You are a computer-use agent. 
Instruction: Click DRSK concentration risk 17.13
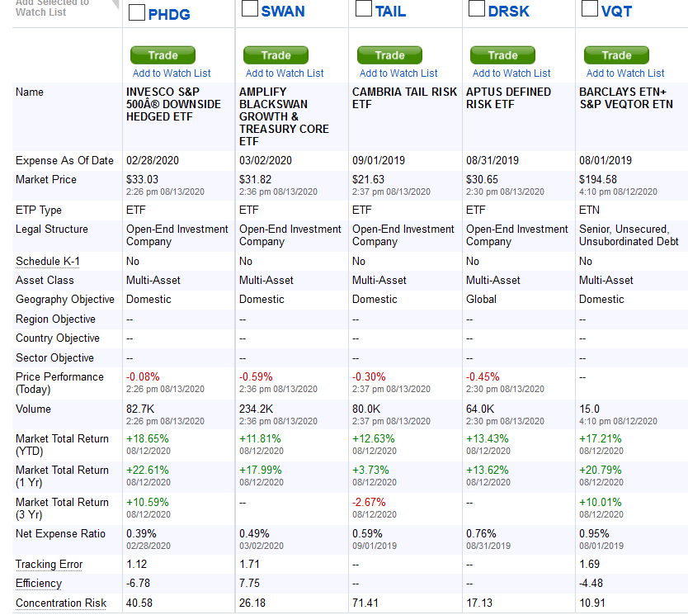478,603
